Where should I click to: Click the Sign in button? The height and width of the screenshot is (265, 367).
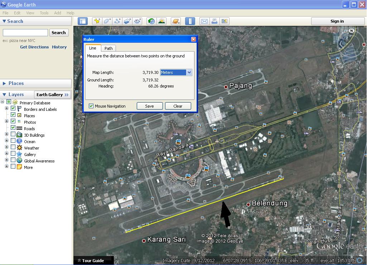coord(337,21)
